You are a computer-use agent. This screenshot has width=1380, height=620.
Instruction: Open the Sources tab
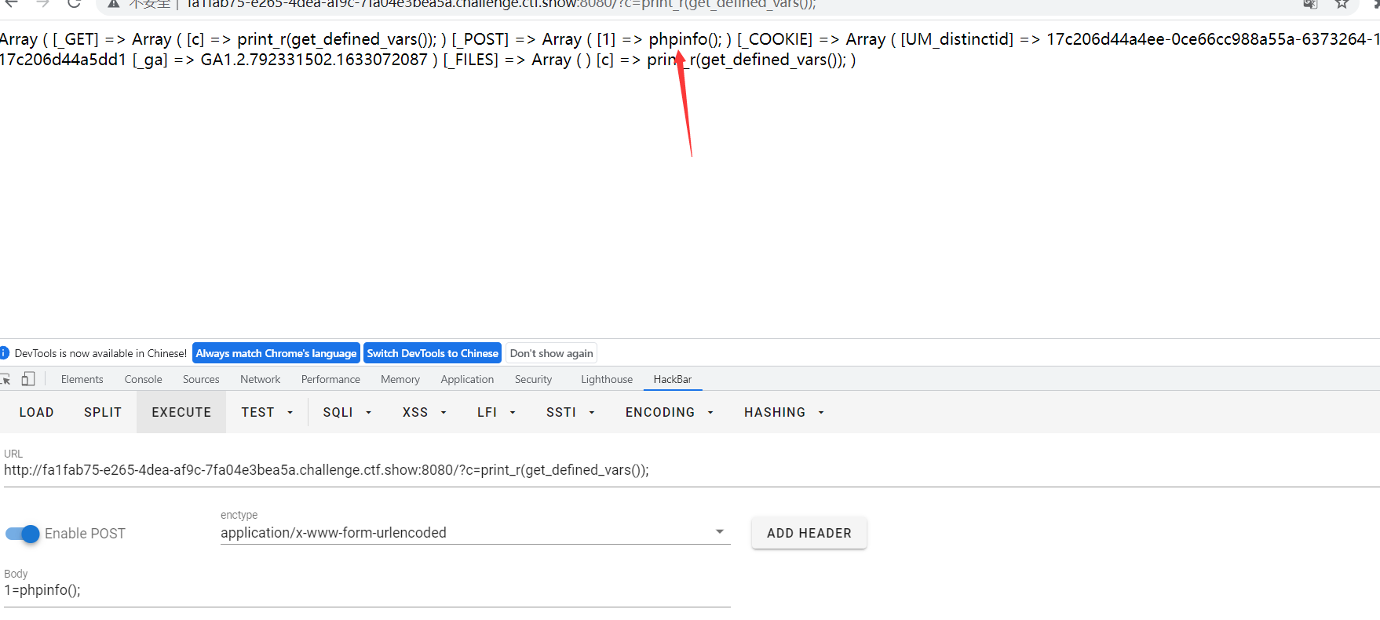[x=201, y=379]
